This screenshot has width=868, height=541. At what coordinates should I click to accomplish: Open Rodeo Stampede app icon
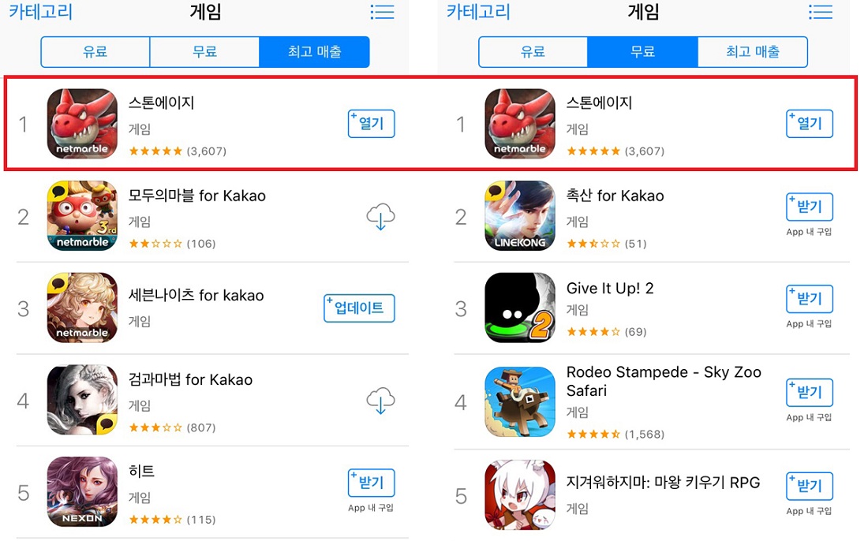520,401
